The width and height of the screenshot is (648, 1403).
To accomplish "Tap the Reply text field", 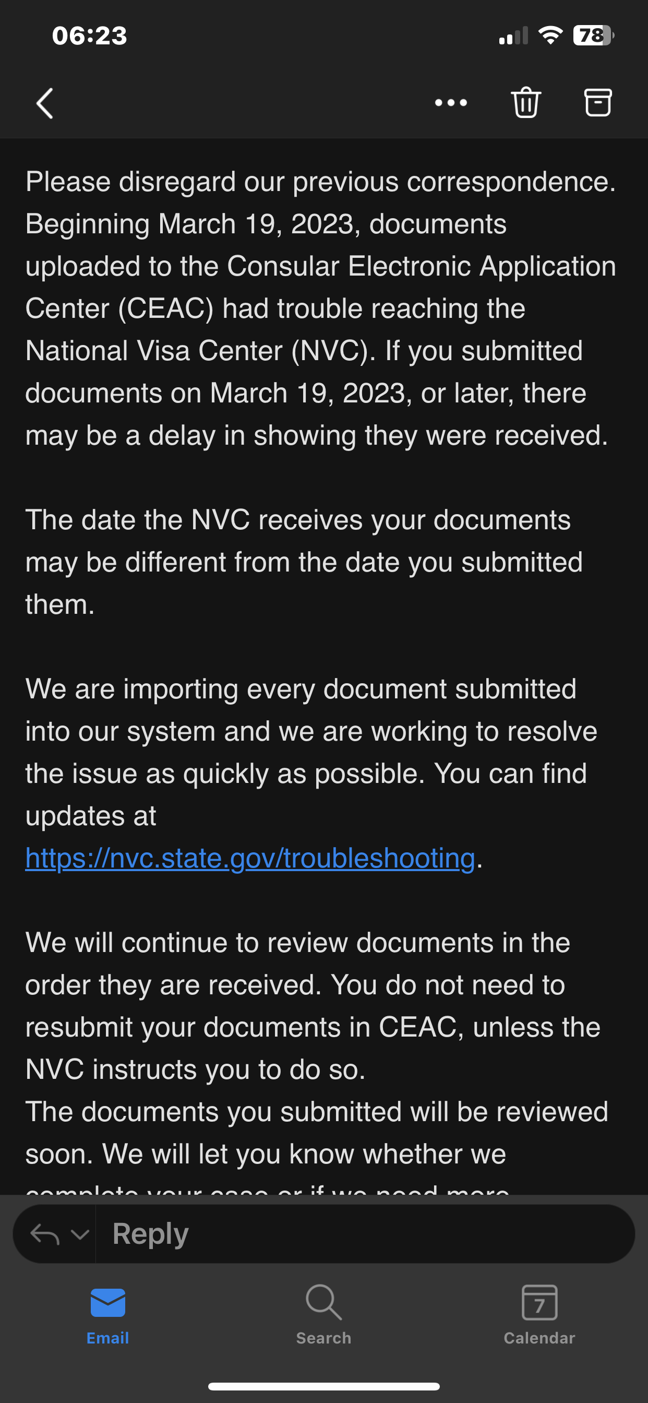I will (365, 1233).
